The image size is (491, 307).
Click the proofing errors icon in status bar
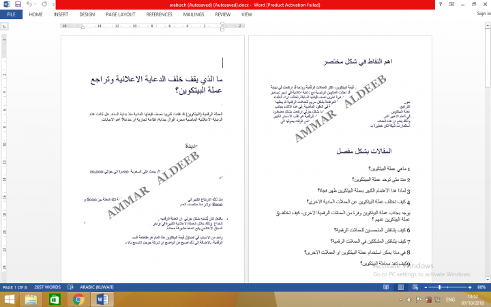pos(70,287)
